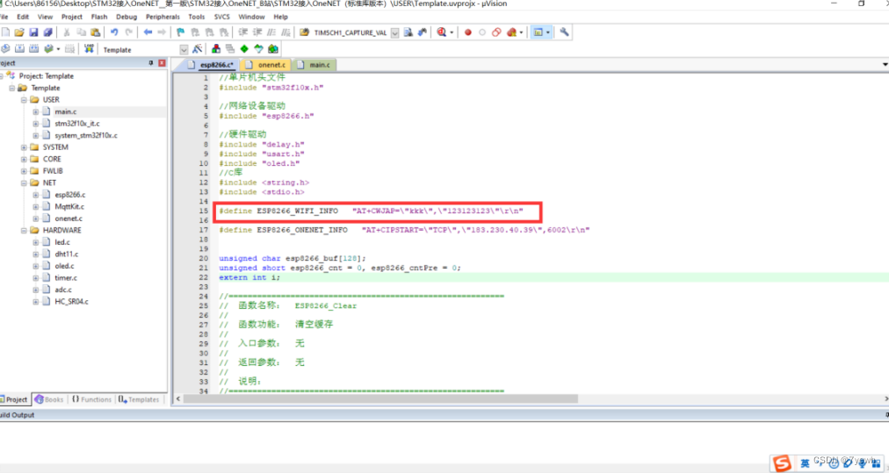Build the target with Build icon
889x473 pixels.
[x=20, y=49]
